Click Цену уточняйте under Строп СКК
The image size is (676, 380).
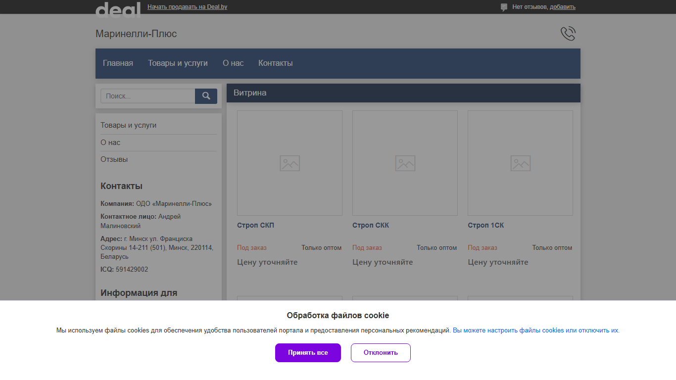pyautogui.click(x=383, y=262)
